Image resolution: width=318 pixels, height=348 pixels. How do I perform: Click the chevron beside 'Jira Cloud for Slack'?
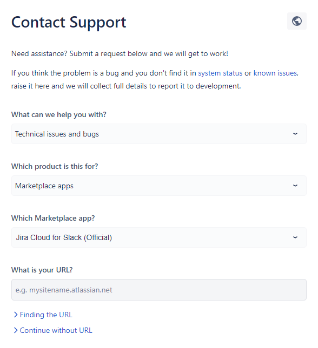295,237
